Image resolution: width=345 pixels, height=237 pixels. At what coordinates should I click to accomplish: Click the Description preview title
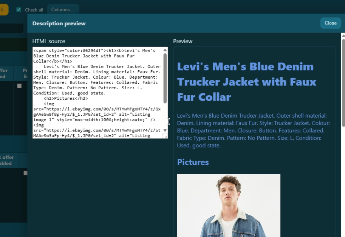coord(59,23)
